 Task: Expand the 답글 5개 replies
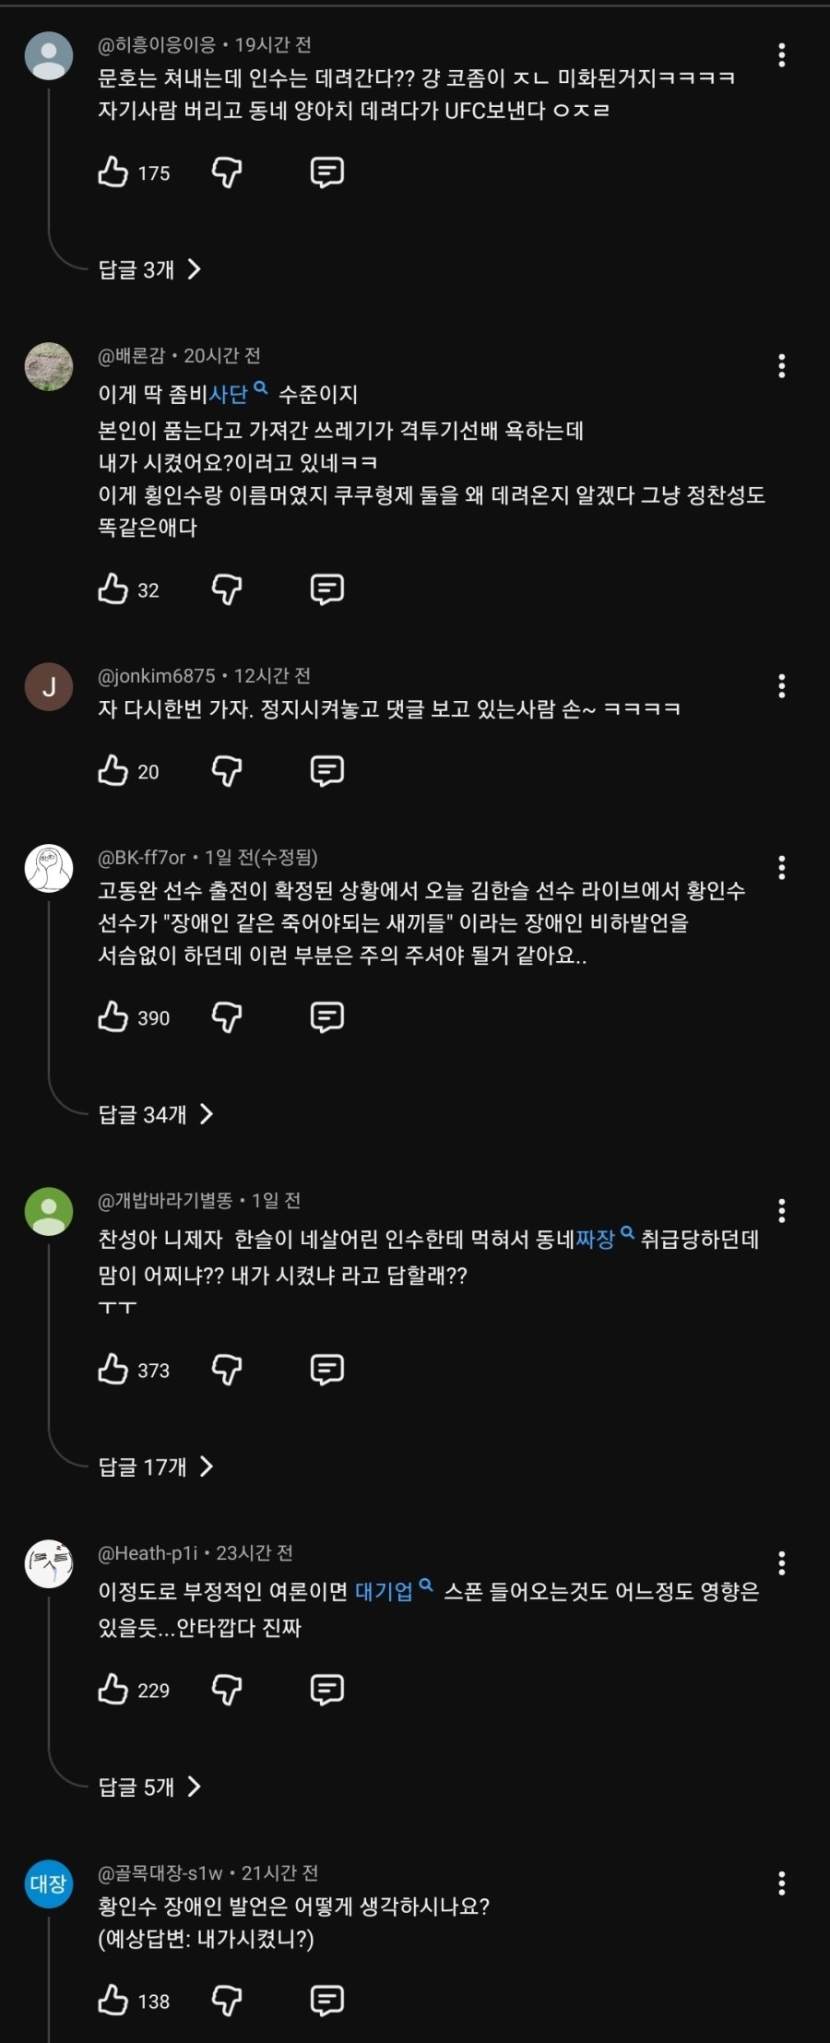click(x=149, y=1787)
